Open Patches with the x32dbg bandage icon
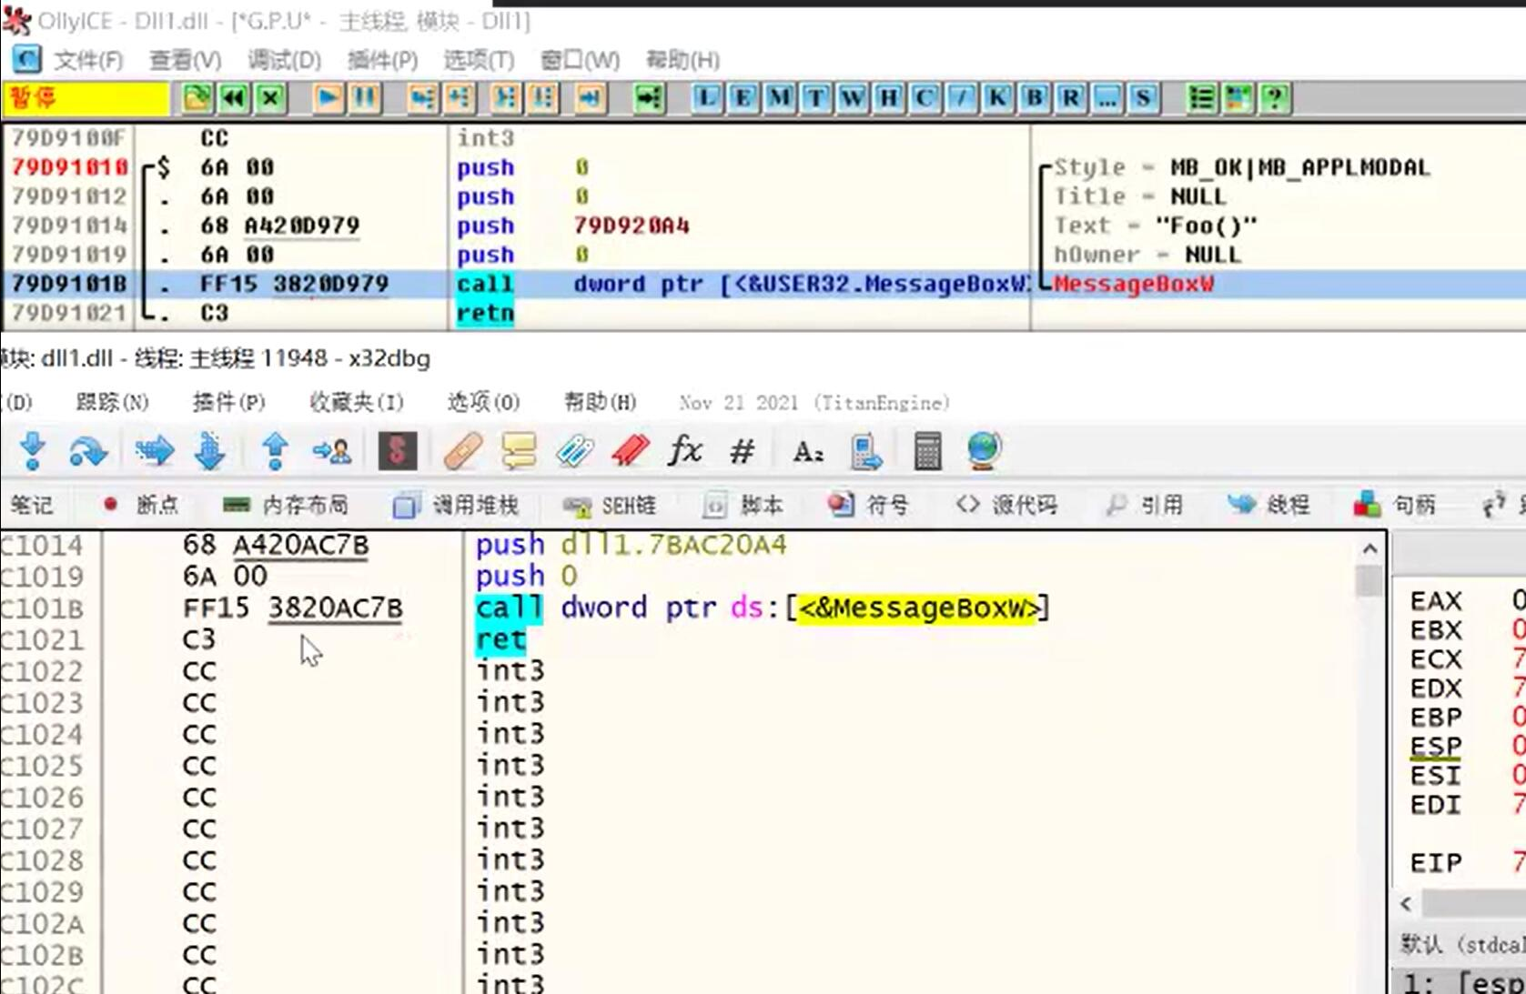This screenshot has height=994, width=1526. 463,450
